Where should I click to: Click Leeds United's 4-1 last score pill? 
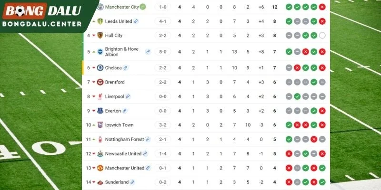pyautogui.click(x=163, y=21)
